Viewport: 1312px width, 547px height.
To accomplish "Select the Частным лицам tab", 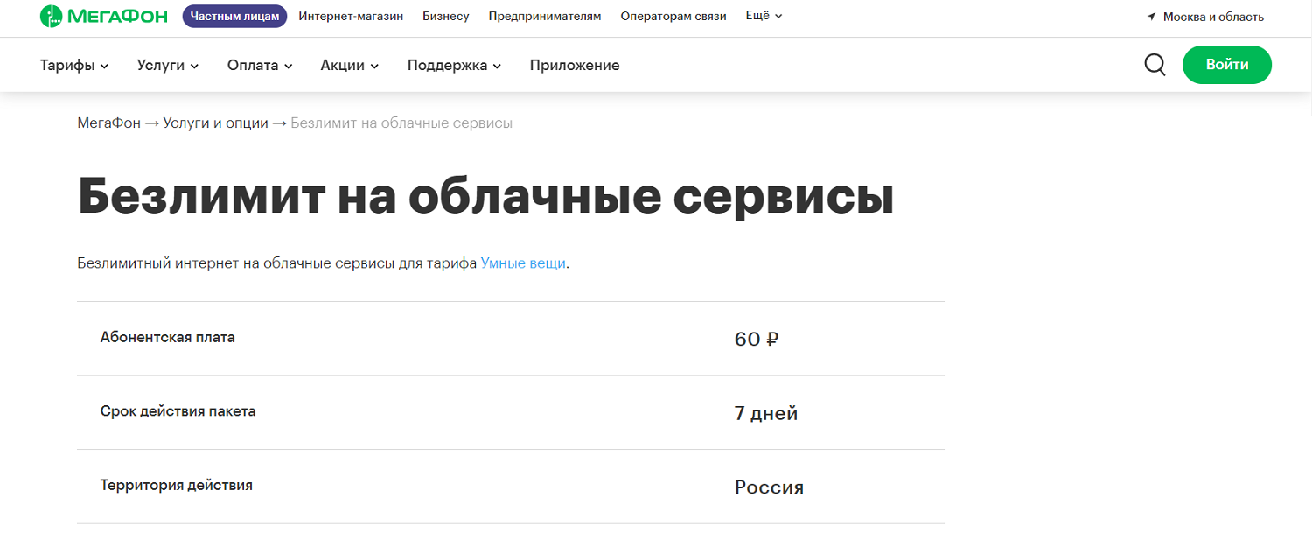I will [x=234, y=16].
